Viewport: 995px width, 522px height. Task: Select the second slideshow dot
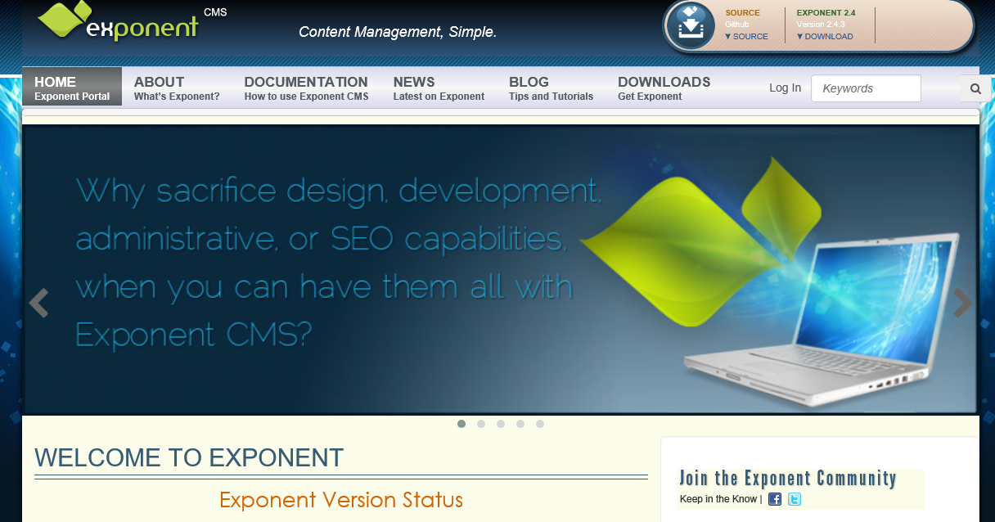(481, 424)
